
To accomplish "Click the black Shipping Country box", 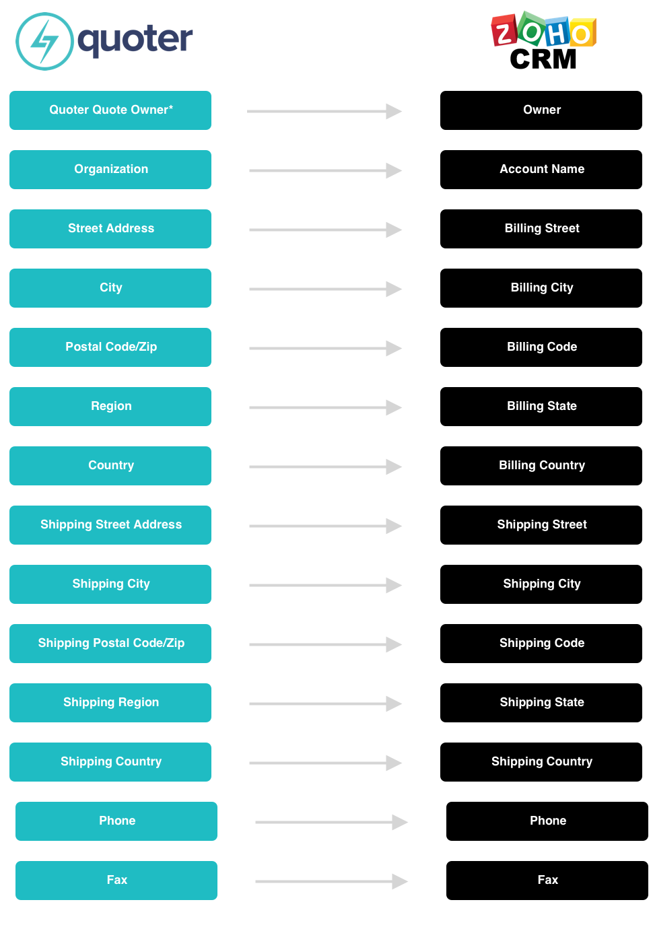I will 541,762.
